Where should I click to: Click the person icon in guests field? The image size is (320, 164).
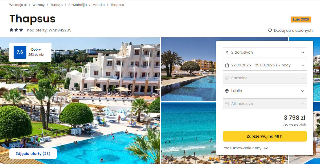(x=227, y=53)
